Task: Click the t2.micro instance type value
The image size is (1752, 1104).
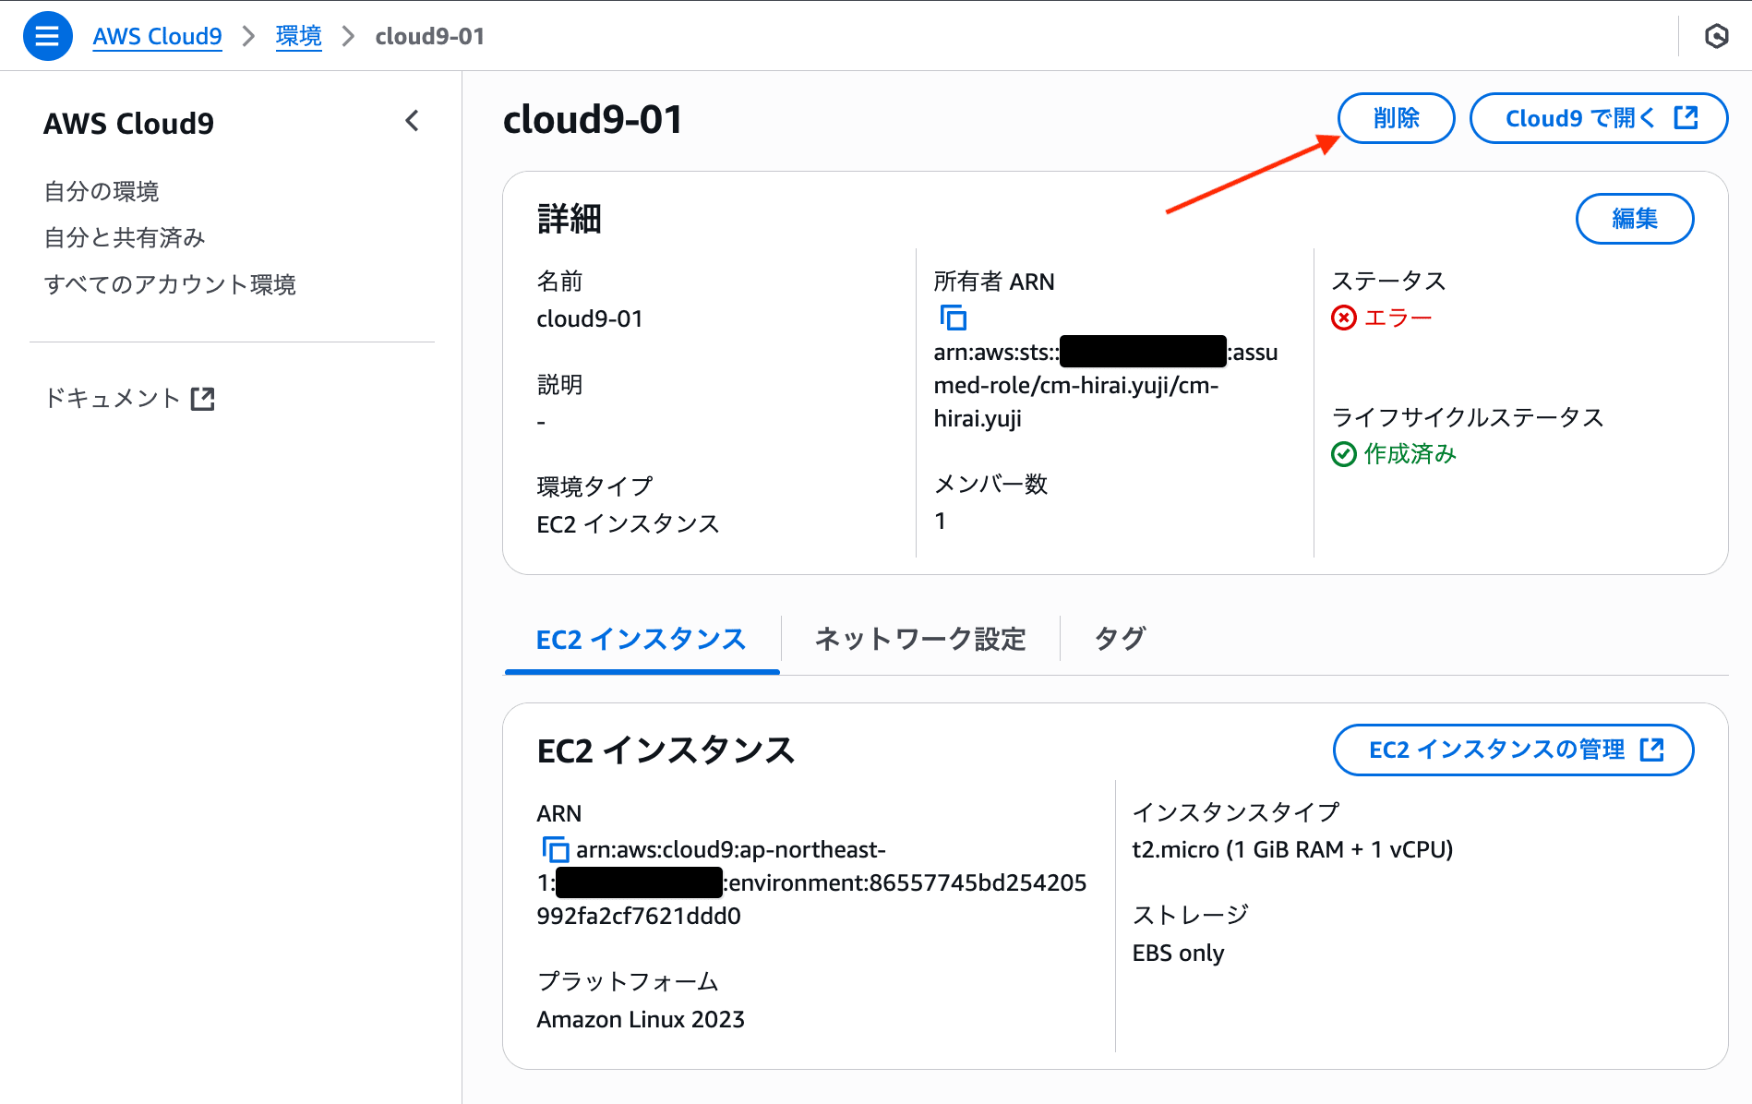Action: (x=1292, y=849)
